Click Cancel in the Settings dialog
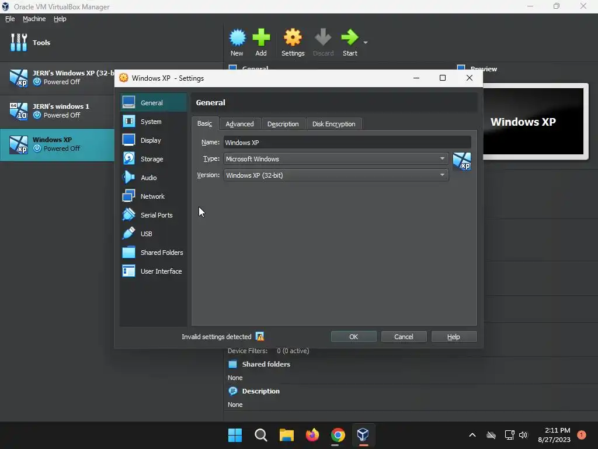This screenshot has height=449, width=598. [404, 337]
